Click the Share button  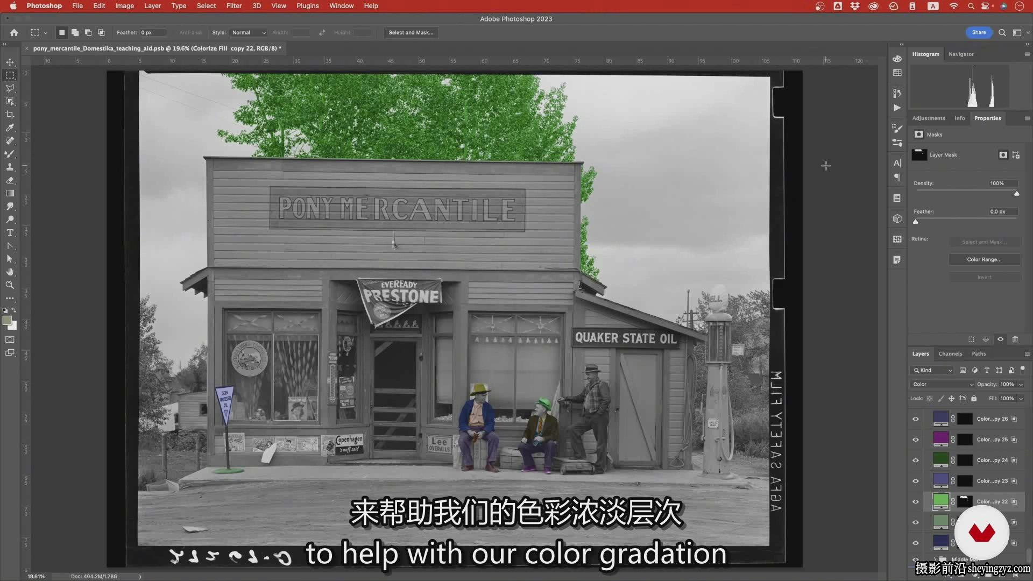click(x=979, y=32)
